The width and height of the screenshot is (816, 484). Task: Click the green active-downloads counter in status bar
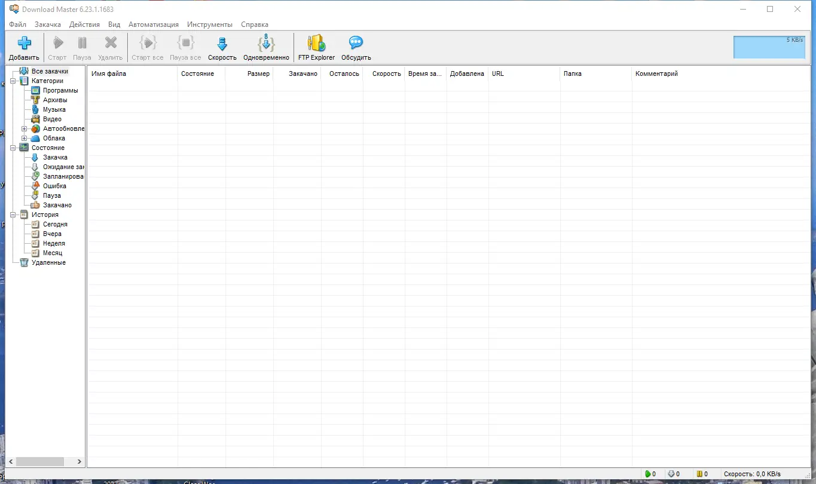(650, 474)
